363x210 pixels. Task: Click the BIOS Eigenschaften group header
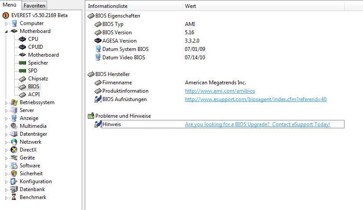click(x=118, y=16)
